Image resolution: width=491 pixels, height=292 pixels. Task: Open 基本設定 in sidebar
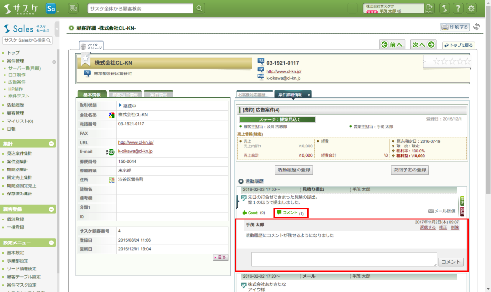pos(15,253)
